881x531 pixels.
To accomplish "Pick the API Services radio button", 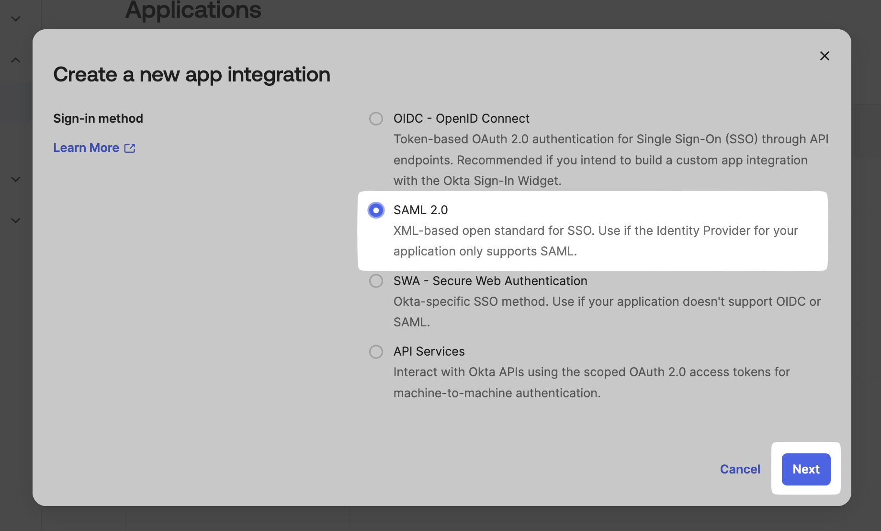I will pyautogui.click(x=376, y=352).
